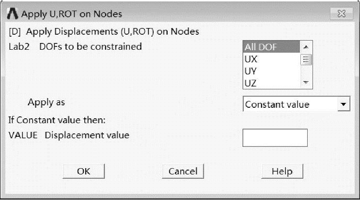Choose UZ from the DOF list
Viewport: 360px width, 200px height.
pyautogui.click(x=271, y=83)
